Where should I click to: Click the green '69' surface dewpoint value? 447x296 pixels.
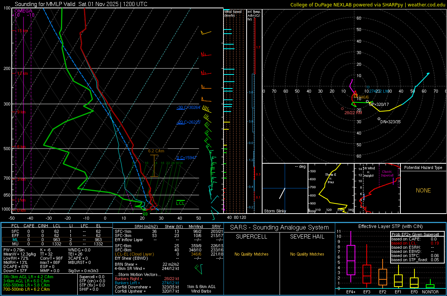[145, 214]
